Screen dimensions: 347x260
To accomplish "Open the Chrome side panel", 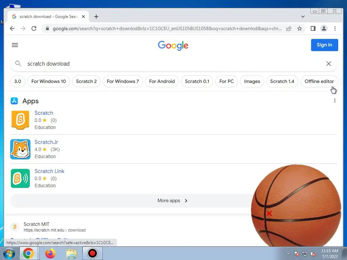I will point(313,28).
